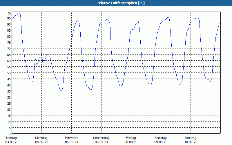This screenshot has width=232, height=145.
Task: Click the 0 baseline label on the y-axis
Action: [x=10, y=134]
